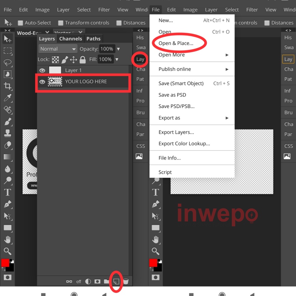Expand right window side panels with <> arrows

click(288, 30)
